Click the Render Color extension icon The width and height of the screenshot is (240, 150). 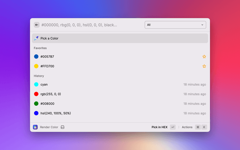35,127
